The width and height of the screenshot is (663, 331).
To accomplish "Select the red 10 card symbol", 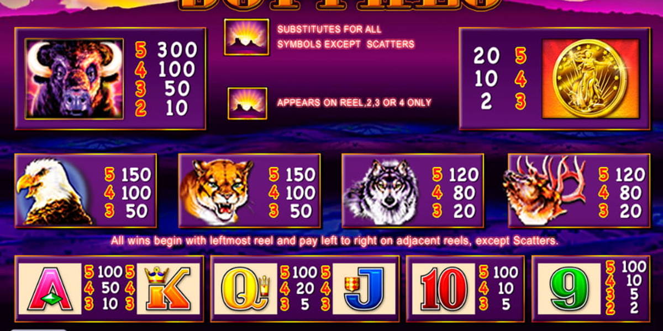I will [444, 289].
